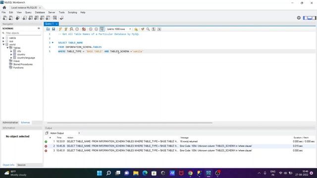Create a new SQL tab icon
317x178 pixels.
[5, 18]
